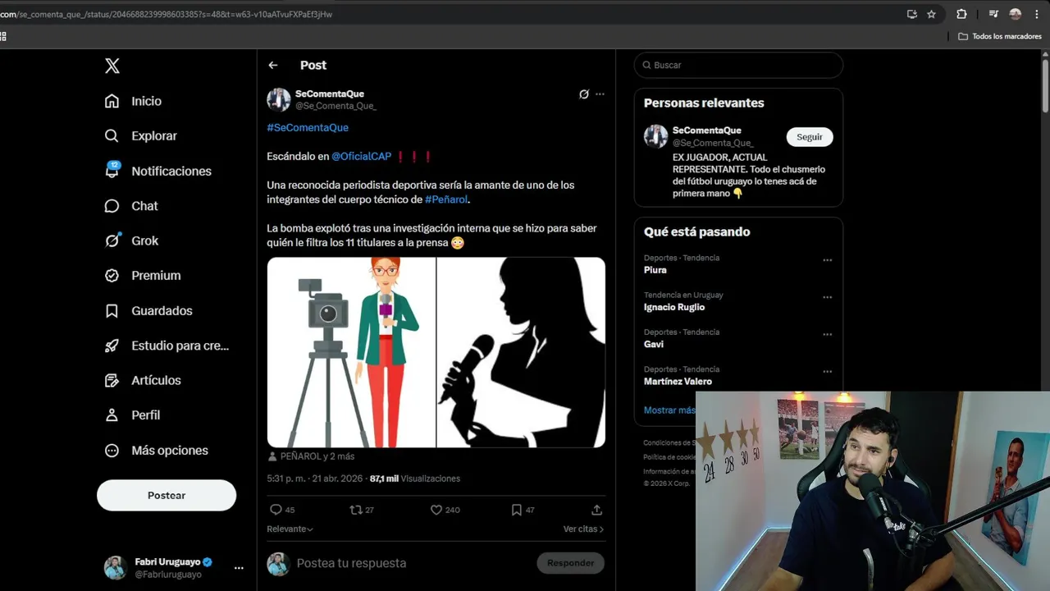Click Grok explain icon on post
The height and width of the screenshot is (591, 1050).
coord(584,94)
